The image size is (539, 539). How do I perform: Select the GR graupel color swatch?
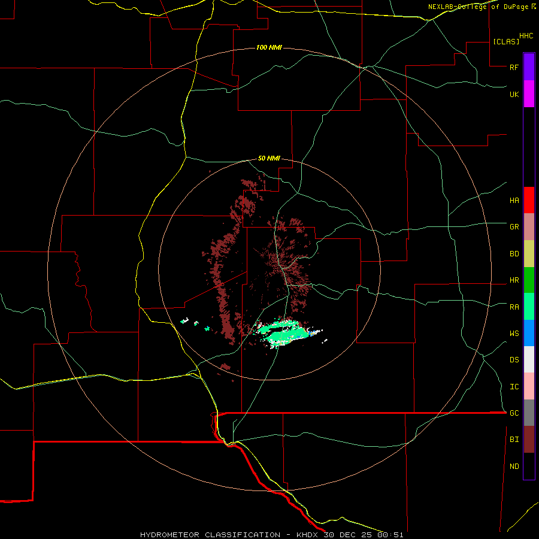529,227
